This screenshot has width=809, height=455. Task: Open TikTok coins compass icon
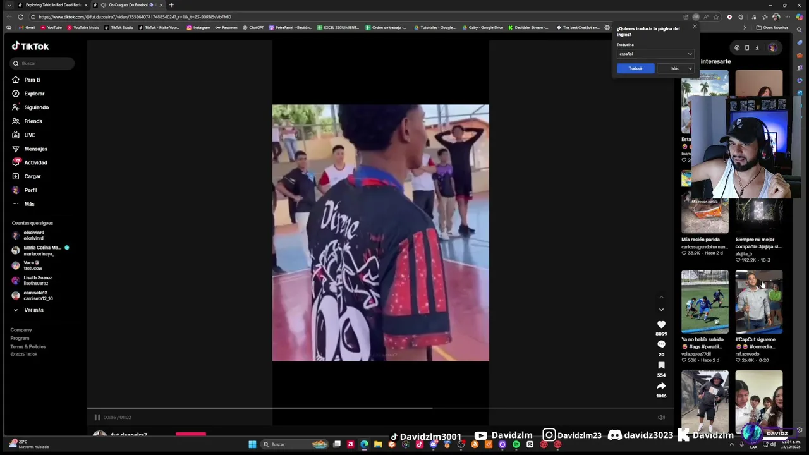pos(737,47)
